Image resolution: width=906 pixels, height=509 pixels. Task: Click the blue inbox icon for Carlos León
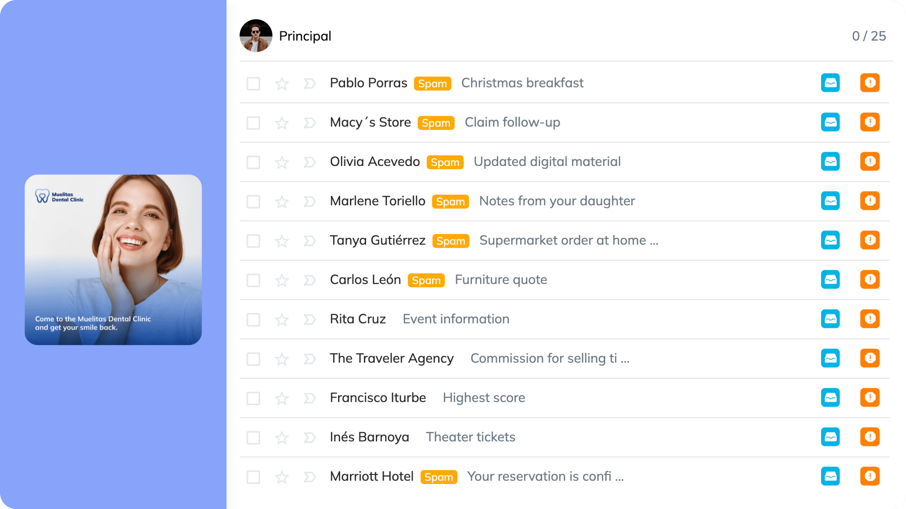tap(830, 280)
